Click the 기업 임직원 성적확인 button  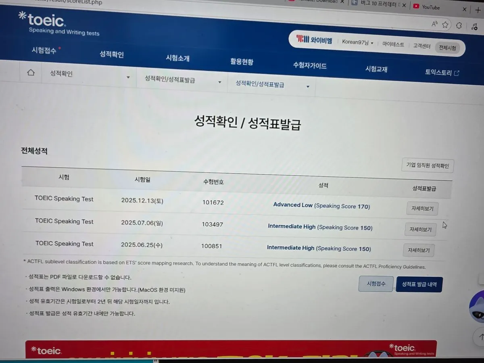click(427, 165)
